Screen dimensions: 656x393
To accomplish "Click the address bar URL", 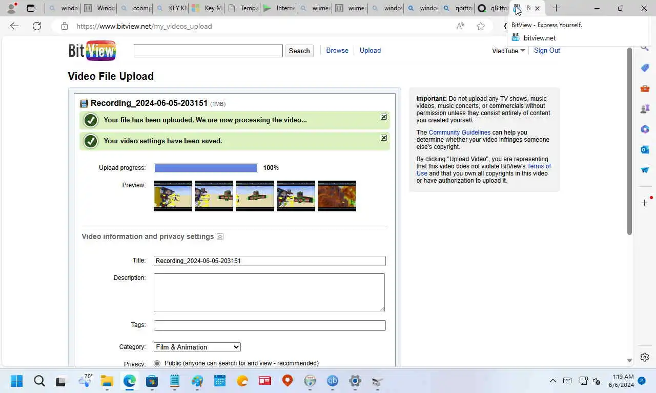I will pyautogui.click(x=144, y=26).
